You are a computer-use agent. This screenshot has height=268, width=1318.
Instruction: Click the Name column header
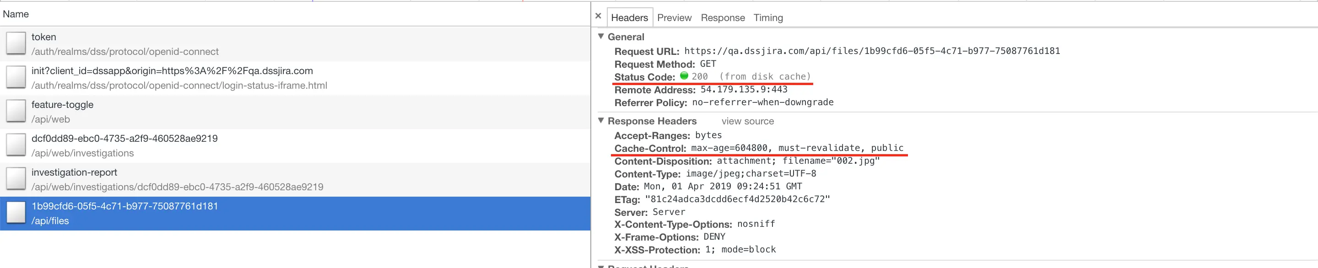[16, 14]
